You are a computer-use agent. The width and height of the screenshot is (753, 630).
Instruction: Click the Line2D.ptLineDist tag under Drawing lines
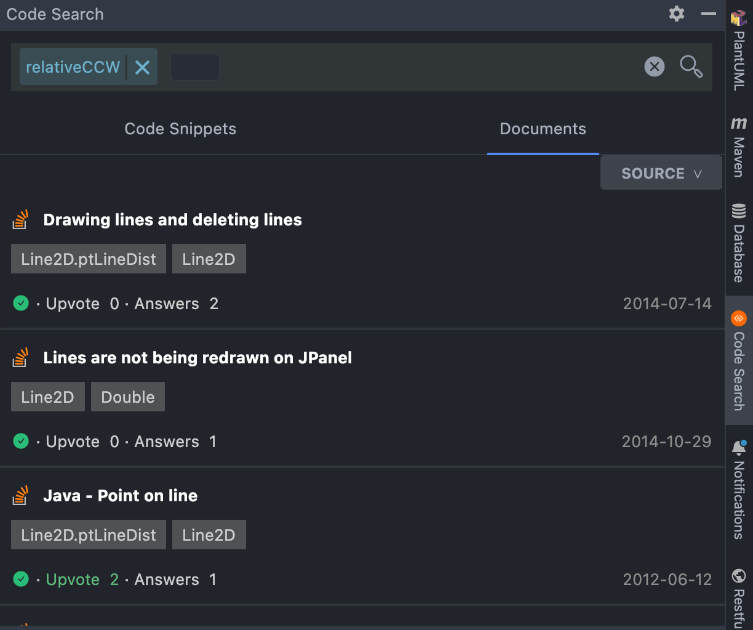click(89, 259)
